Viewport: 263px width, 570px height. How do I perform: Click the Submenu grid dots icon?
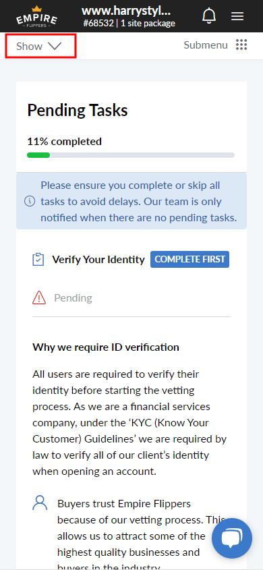241,45
